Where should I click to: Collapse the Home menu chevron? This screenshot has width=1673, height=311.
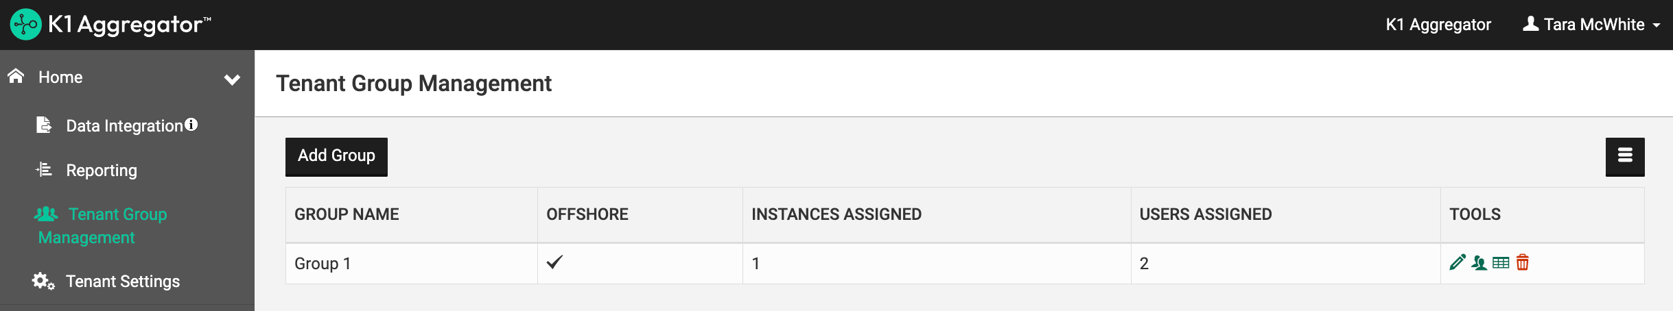(x=232, y=79)
